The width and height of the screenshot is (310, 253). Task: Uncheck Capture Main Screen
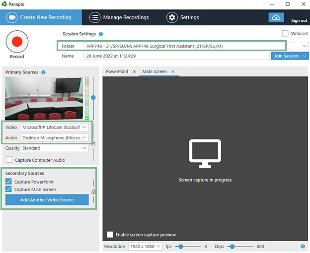pos(8,189)
